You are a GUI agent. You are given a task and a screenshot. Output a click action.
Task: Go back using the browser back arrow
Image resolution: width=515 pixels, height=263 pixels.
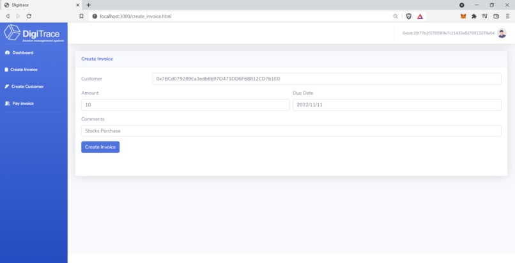[8, 16]
